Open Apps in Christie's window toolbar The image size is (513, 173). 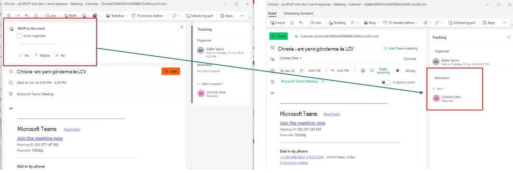[x=227, y=16]
